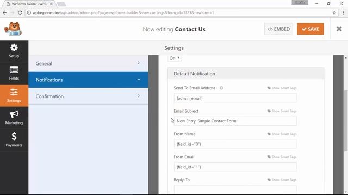Click the Embed button
This screenshot has width=348, height=195.
278,29
